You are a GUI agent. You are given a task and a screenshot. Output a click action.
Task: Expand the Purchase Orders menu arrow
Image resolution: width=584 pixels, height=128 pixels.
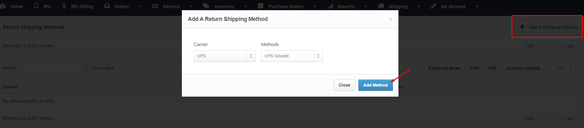pos(315,6)
